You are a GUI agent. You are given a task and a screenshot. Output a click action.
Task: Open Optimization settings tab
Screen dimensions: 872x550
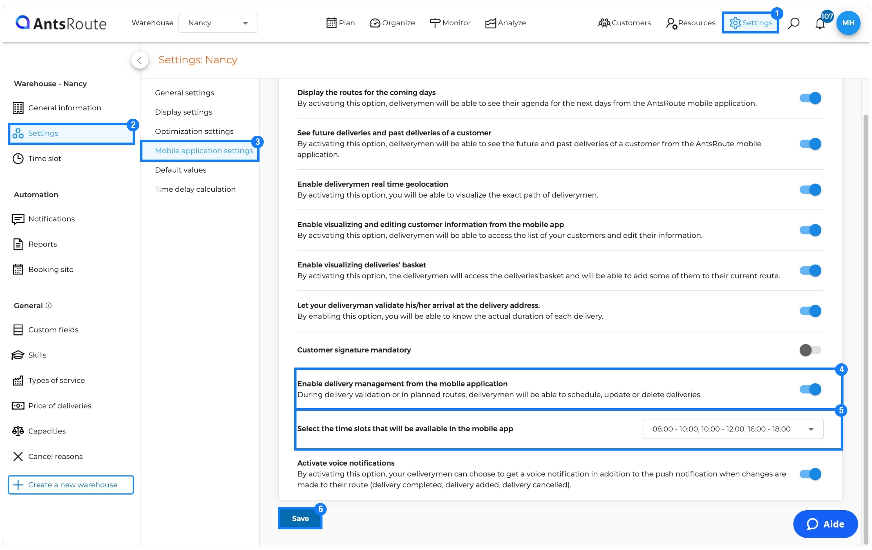tap(194, 131)
